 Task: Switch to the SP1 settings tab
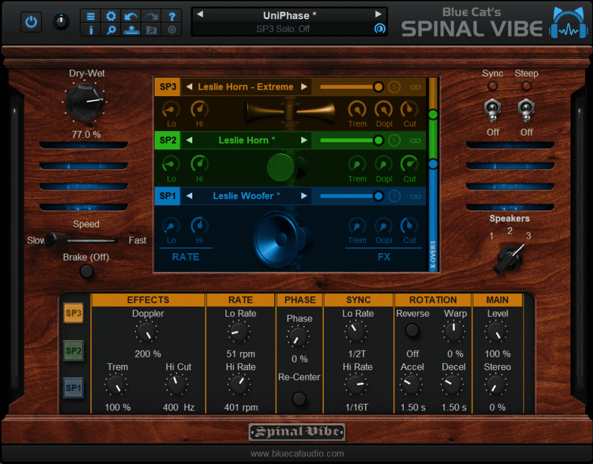74,388
